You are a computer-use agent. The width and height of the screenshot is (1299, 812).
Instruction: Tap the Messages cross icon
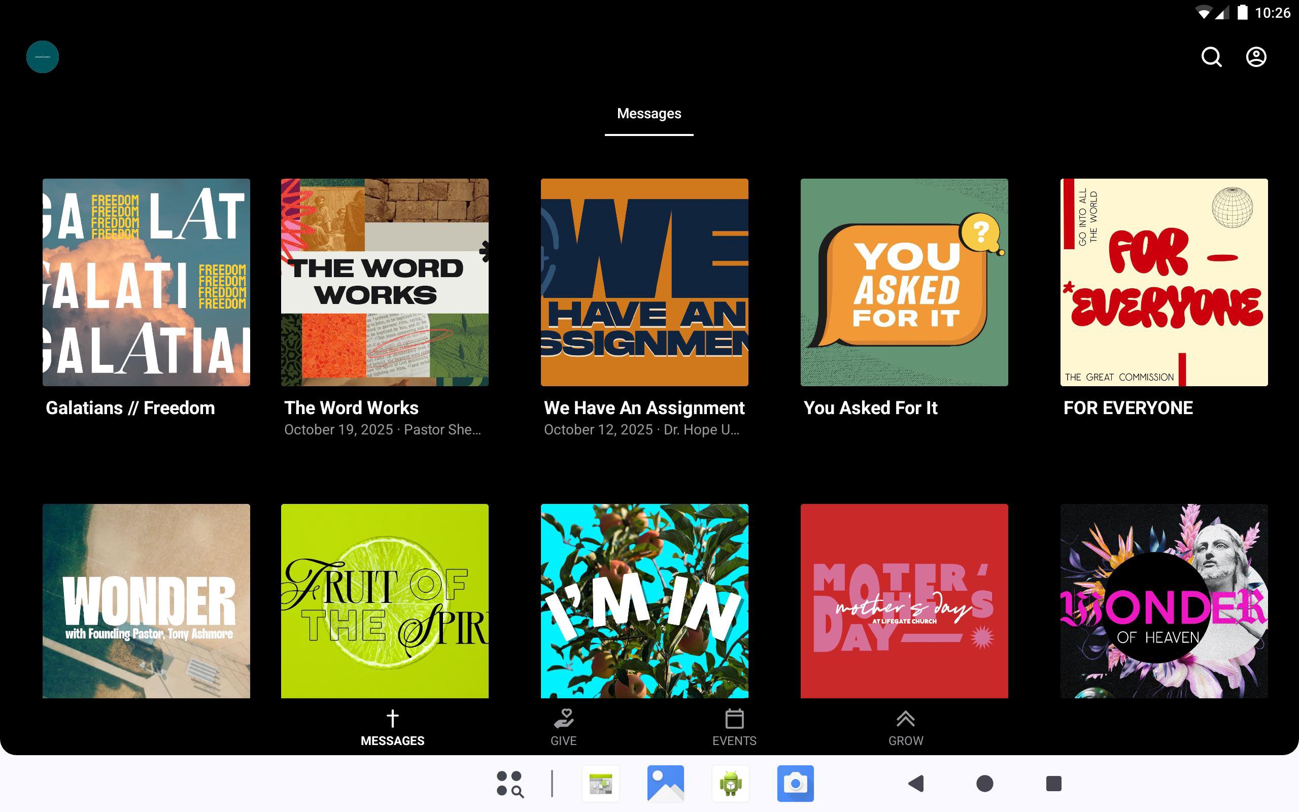pos(392,719)
